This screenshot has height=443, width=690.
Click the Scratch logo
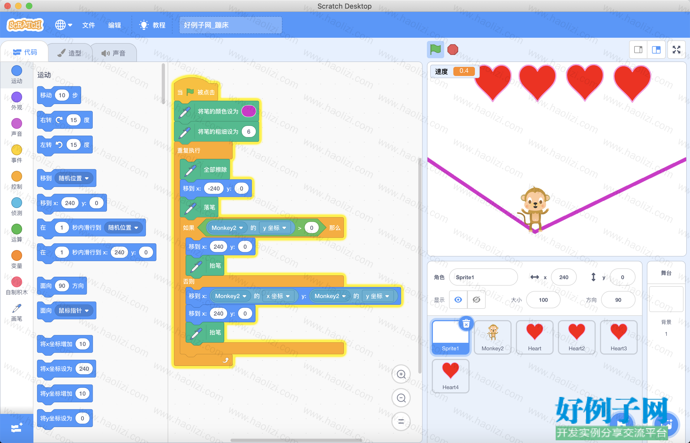(25, 25)
